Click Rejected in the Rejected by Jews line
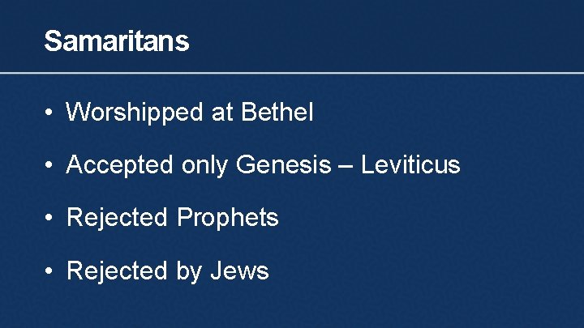 (117, 271)
